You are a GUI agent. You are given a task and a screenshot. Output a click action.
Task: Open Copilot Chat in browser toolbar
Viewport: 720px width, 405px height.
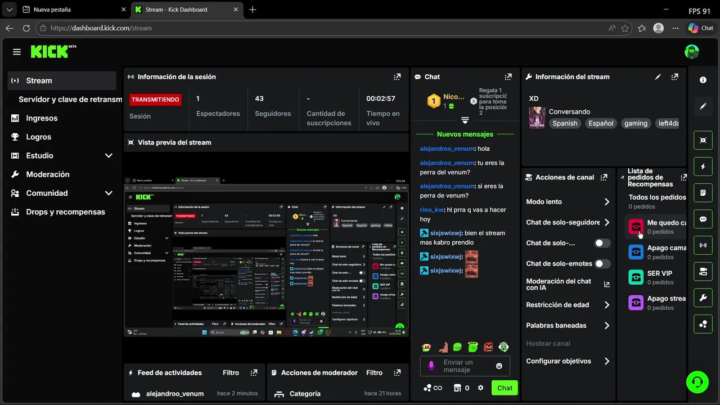point(701,28)
